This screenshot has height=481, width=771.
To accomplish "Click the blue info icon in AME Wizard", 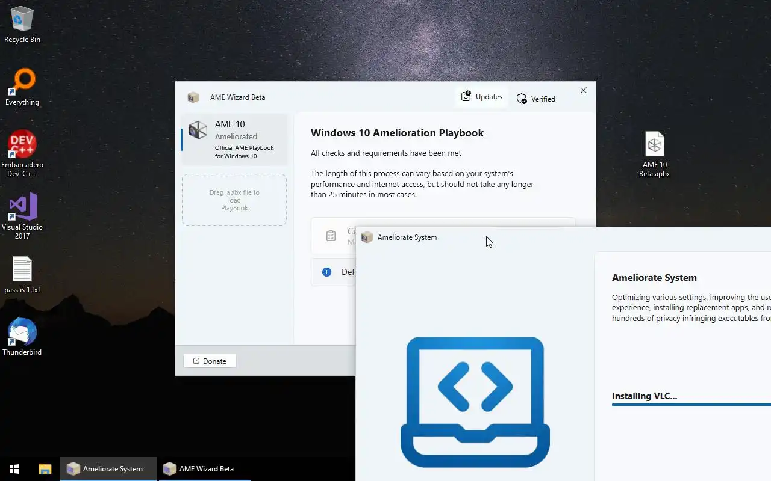I will (326, 272).
